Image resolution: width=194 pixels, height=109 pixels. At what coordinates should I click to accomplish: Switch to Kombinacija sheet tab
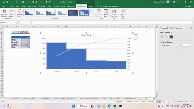tap(44, 98)
